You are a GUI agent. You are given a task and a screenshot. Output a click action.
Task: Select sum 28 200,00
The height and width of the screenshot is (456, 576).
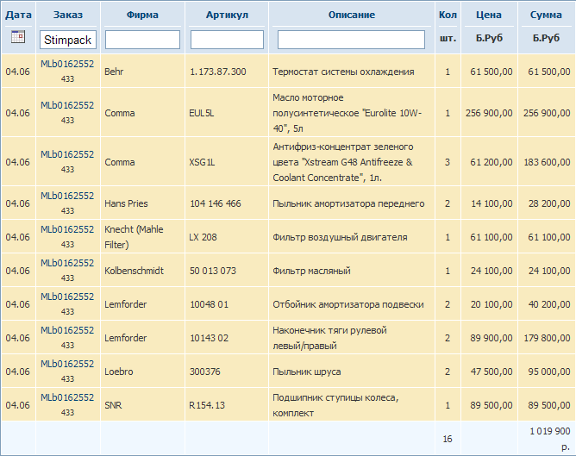click(549, 203)
